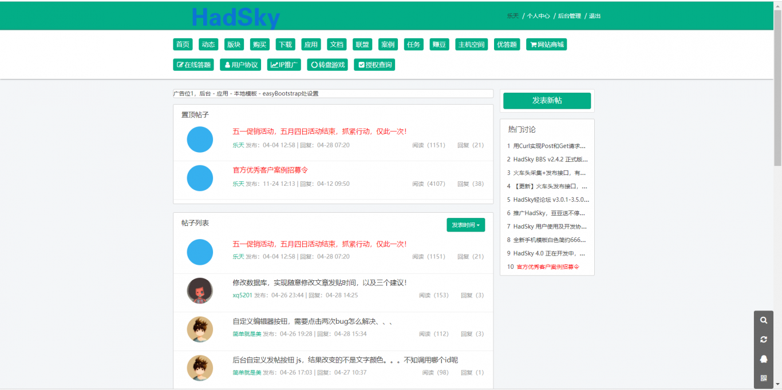Click 退出 to log out
782x390 pixels.
595,16
